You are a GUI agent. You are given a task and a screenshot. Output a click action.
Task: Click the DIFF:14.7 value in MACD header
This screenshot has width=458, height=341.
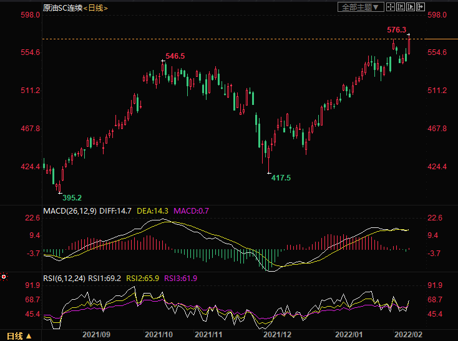click(x=115, y=211)
